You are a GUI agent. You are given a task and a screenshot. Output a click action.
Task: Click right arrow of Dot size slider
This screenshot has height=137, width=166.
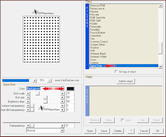[62, 98]
